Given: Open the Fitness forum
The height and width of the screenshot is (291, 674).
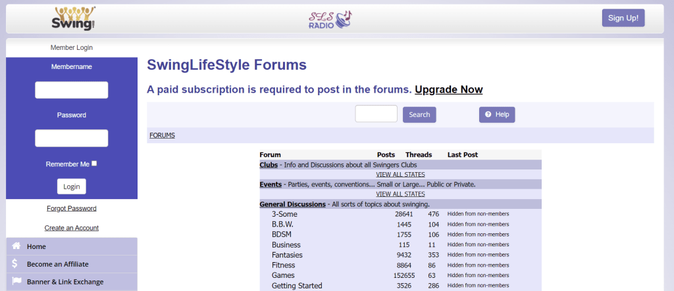Looking at the screenshot, I should point(283,265).
